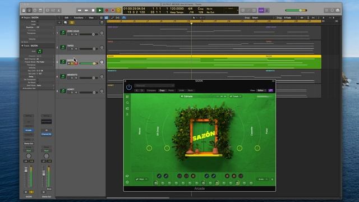
Task: Click the Undo button in plugin header
Action: [x=181, y=90]
